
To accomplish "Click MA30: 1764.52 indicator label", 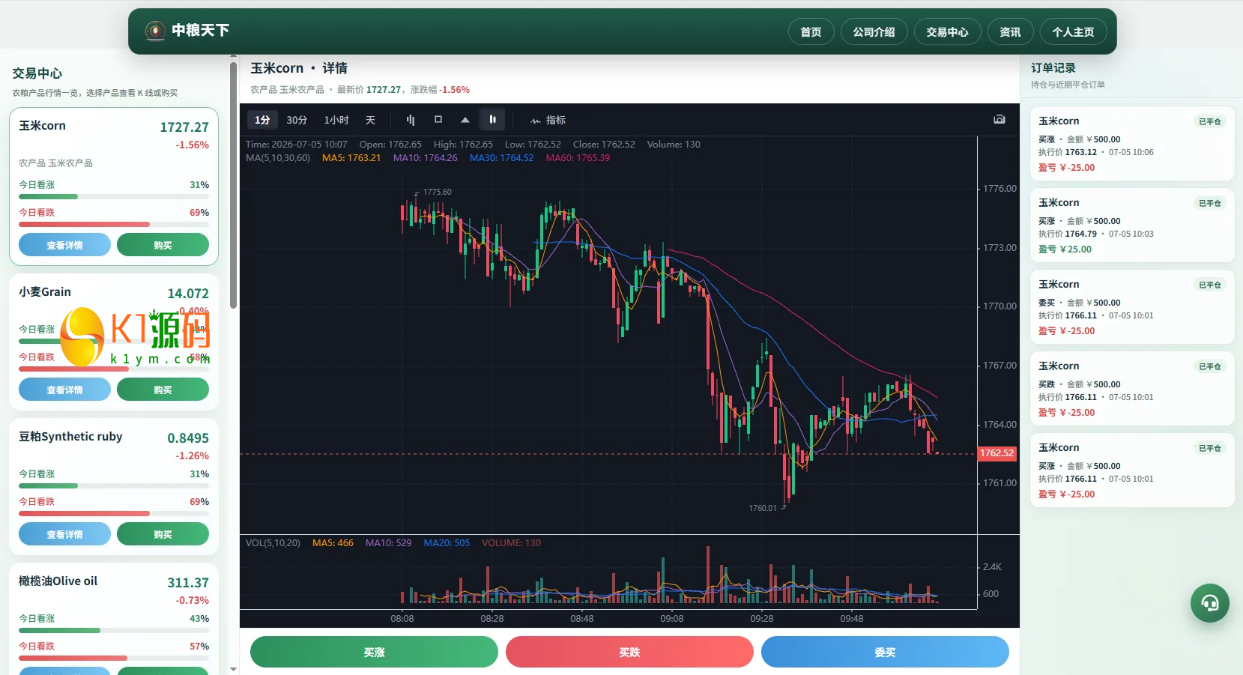I will click(501, 158).
